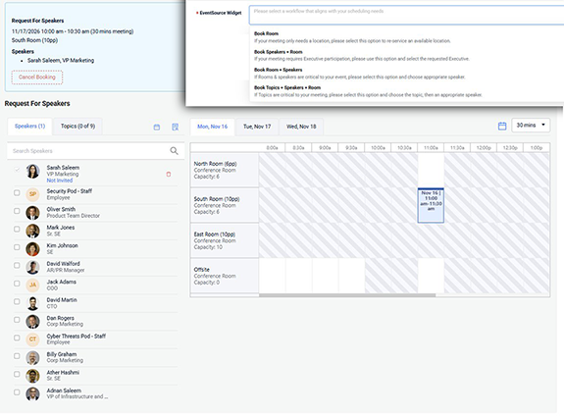Screen dimensions: 564x417
Task: Click the David Martin name text
Action: 62,300
